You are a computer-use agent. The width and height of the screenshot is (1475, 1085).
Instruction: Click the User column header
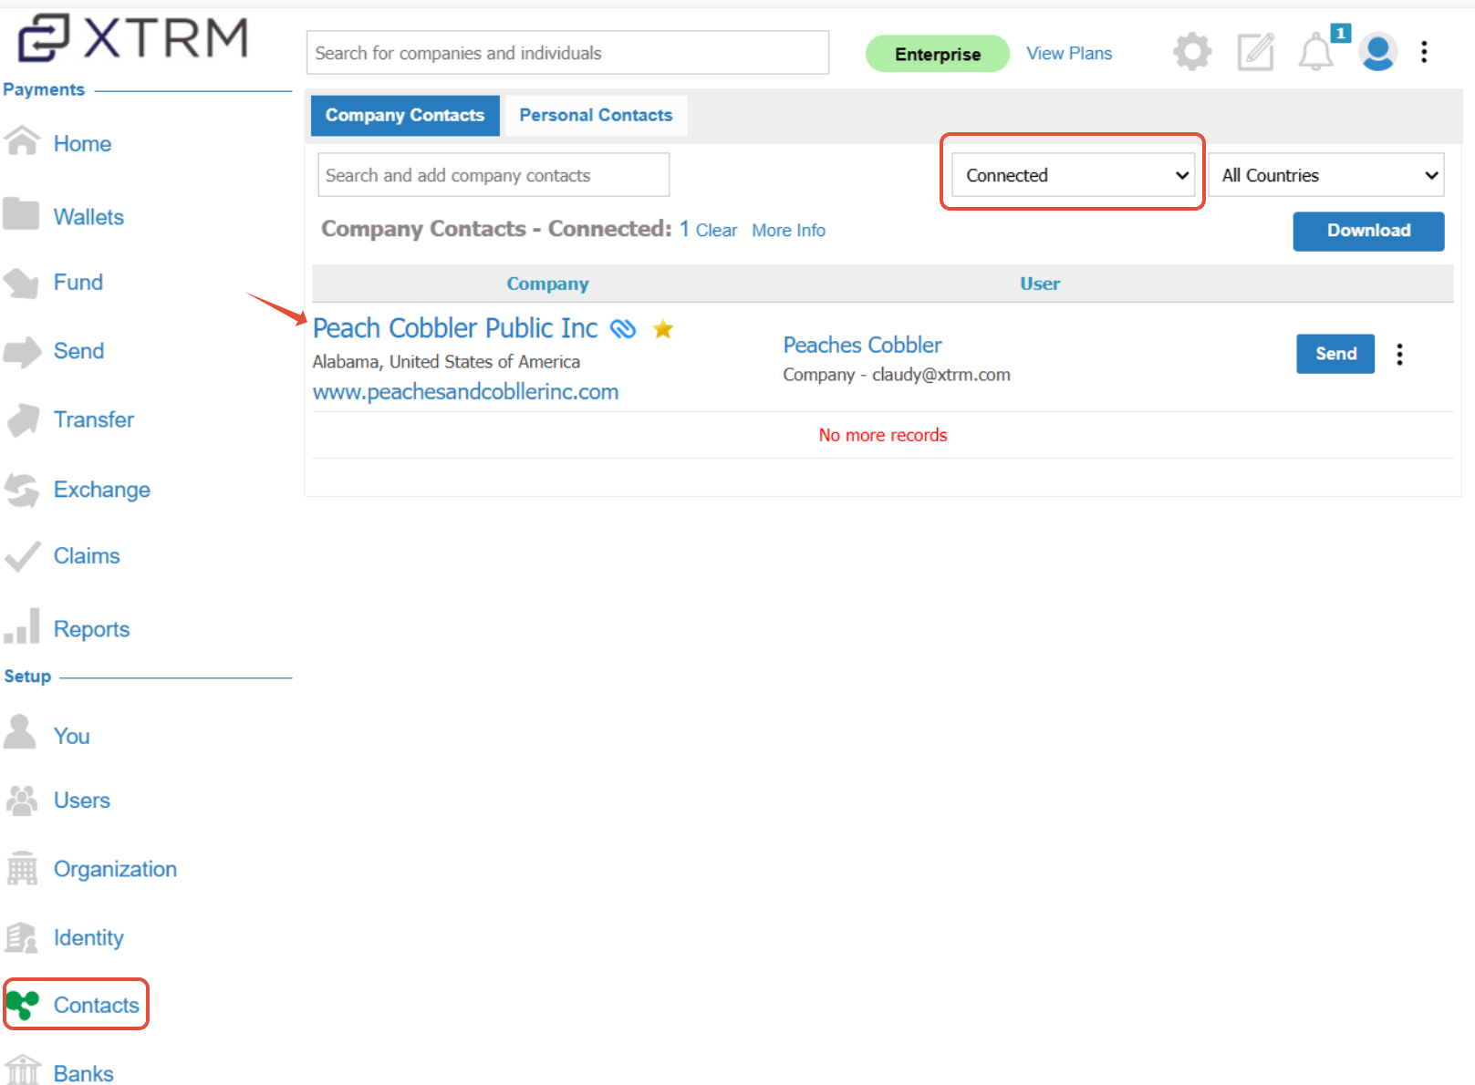click(1040, 284)
